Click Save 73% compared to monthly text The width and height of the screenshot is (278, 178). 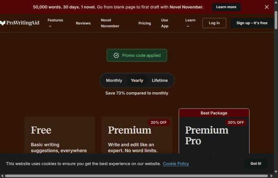pos(137,93)
